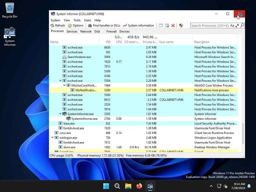Collapse the winlogon.exe tree node

click(x=52, y=137)
